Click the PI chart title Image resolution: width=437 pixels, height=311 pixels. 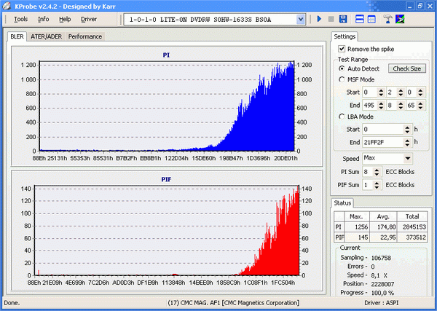(x=166, y=55)
